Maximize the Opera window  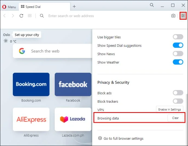pyautogui.click(x=173, y=5)
